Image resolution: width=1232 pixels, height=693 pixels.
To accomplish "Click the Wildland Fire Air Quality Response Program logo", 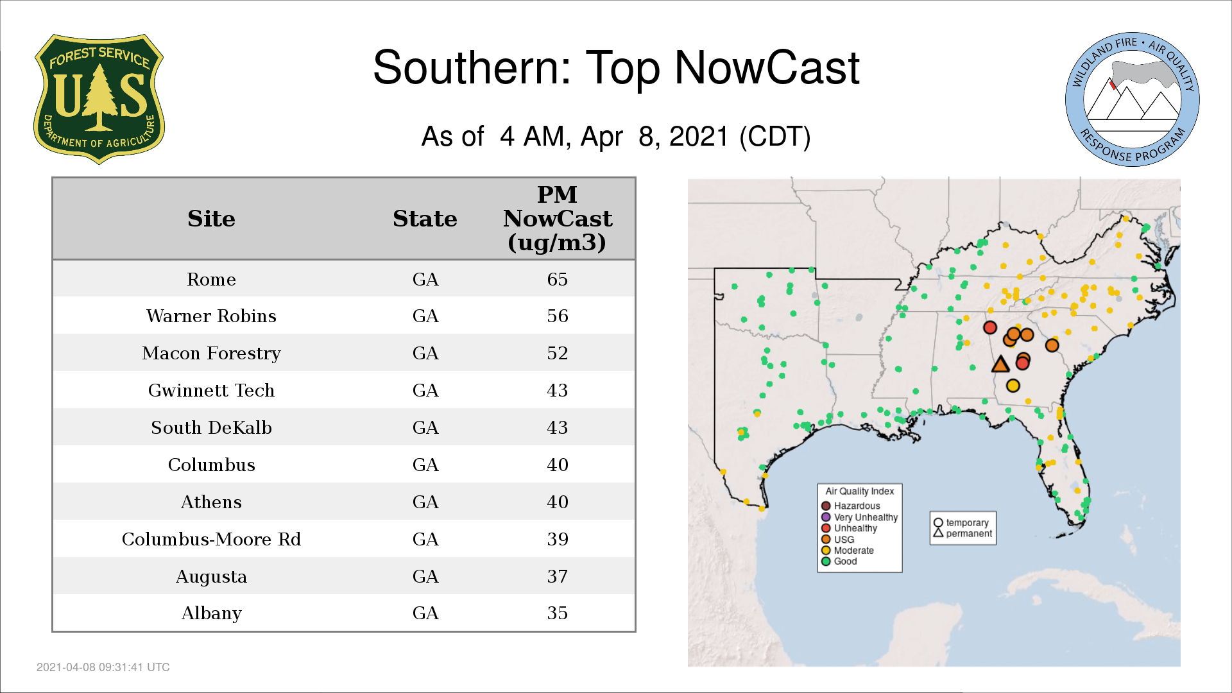I will [x=1132, y=99].
